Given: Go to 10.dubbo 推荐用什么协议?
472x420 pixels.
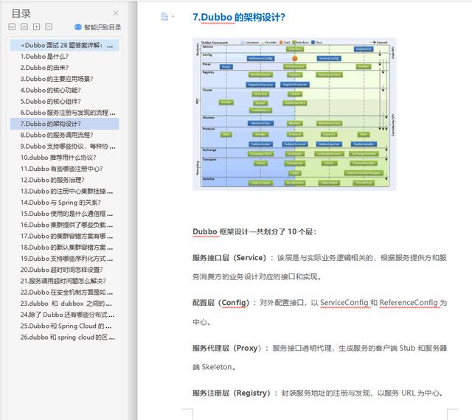Looking at the screenshot, I should 58,158.
